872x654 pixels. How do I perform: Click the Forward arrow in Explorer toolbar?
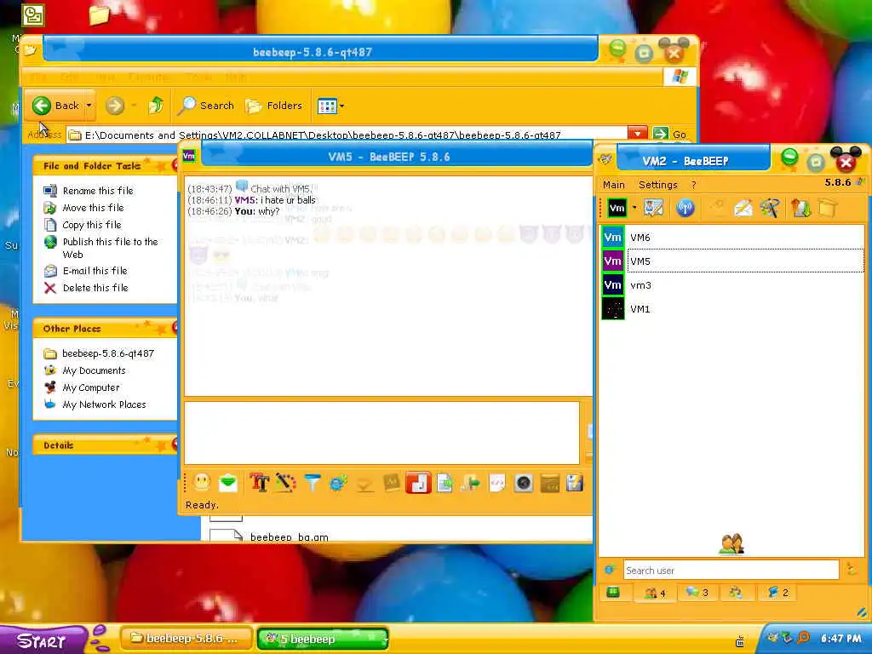(x=115, y=106)
